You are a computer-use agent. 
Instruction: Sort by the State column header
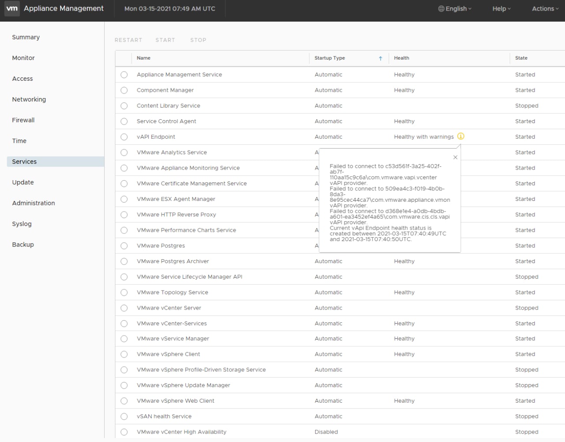coord(521,58)
